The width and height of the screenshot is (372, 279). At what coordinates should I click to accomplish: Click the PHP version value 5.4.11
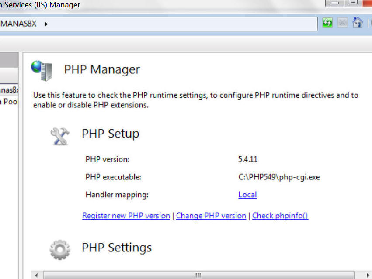[x=248, y=159]
